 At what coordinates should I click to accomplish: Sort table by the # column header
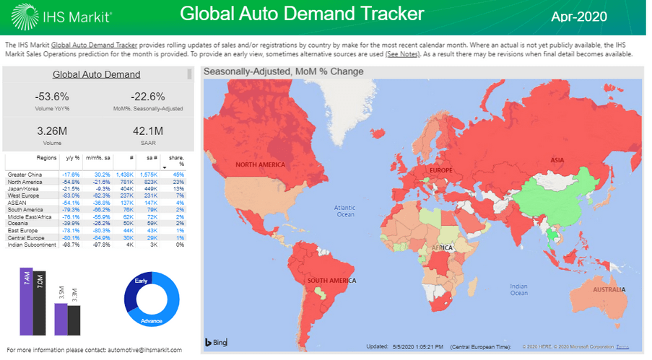pos(131,158)
